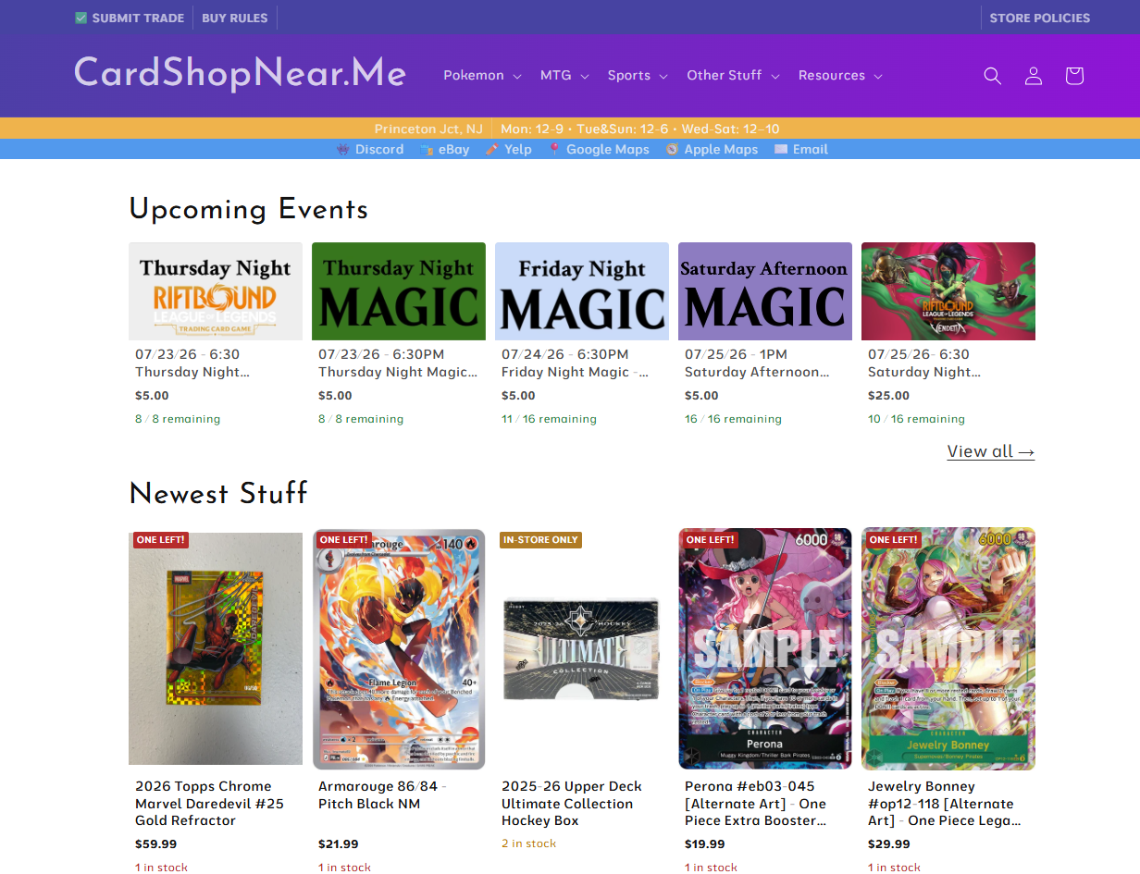Click the Apple Maps compass icon
1140x874 pixels.
coord(672,149)
